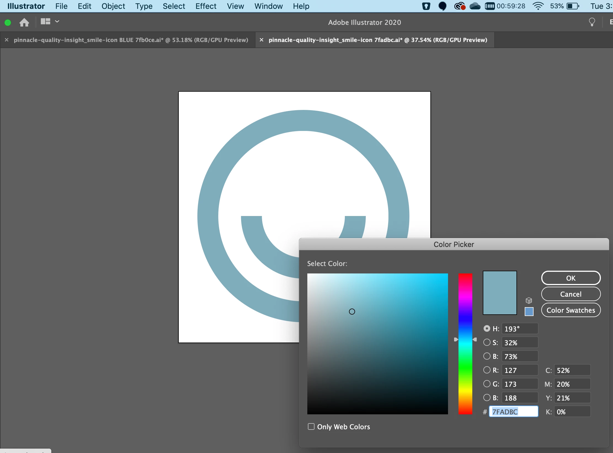
Task: Click the small web-safe color swatch
Action: [x=529, y=312]
